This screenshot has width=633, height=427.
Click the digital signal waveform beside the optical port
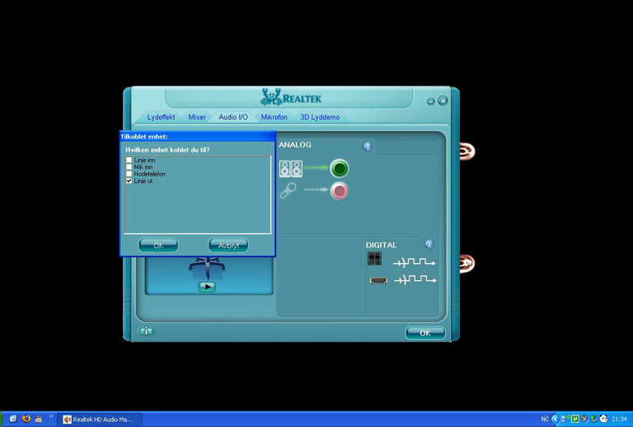tap(415, 263)
